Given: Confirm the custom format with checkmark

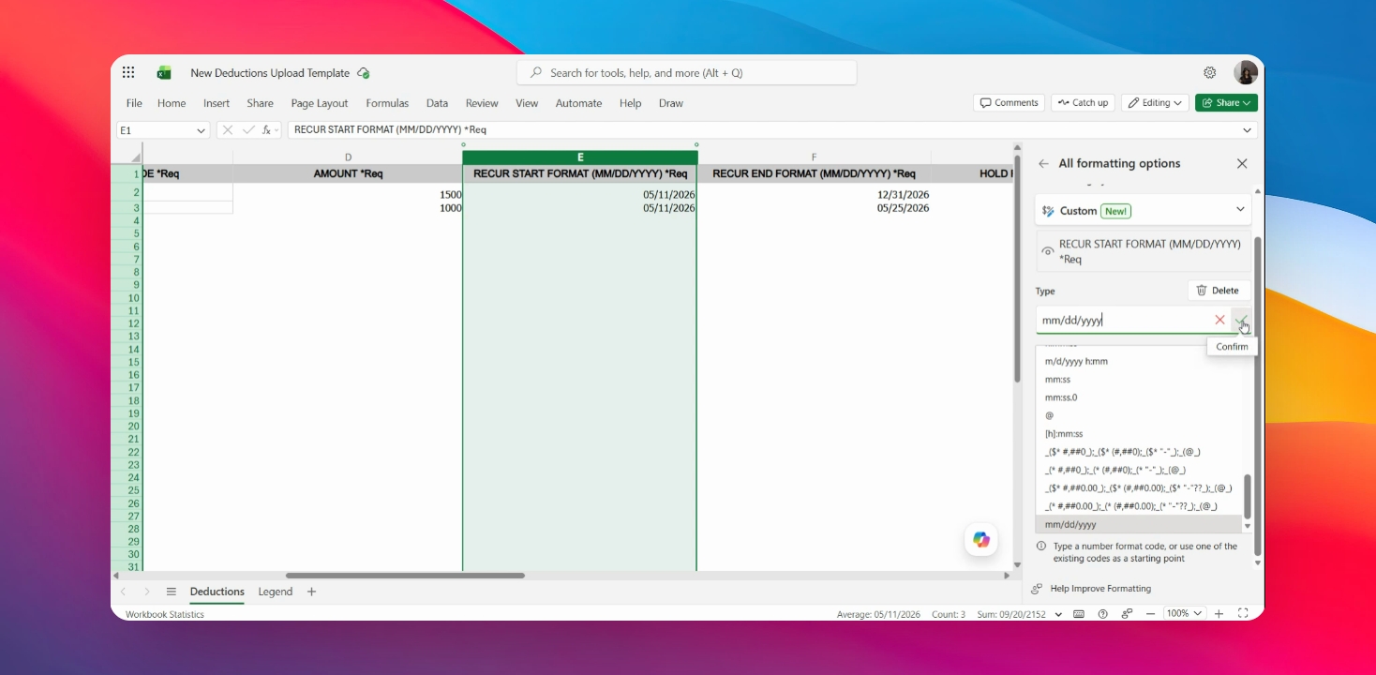Looking at the screenshot, I should [x=1241, y=320].
